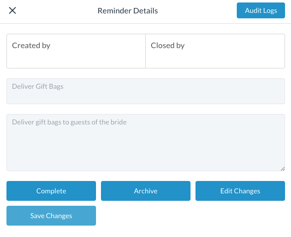Click the 'Deliver Gift Bags' title text
This screenshot has width=291, height=237.
(38, 86)
